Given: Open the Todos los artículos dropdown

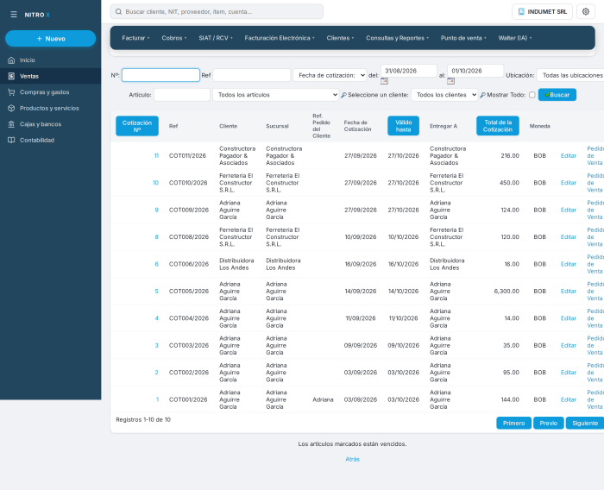Looking at the screenshot, I should (275, 95).
